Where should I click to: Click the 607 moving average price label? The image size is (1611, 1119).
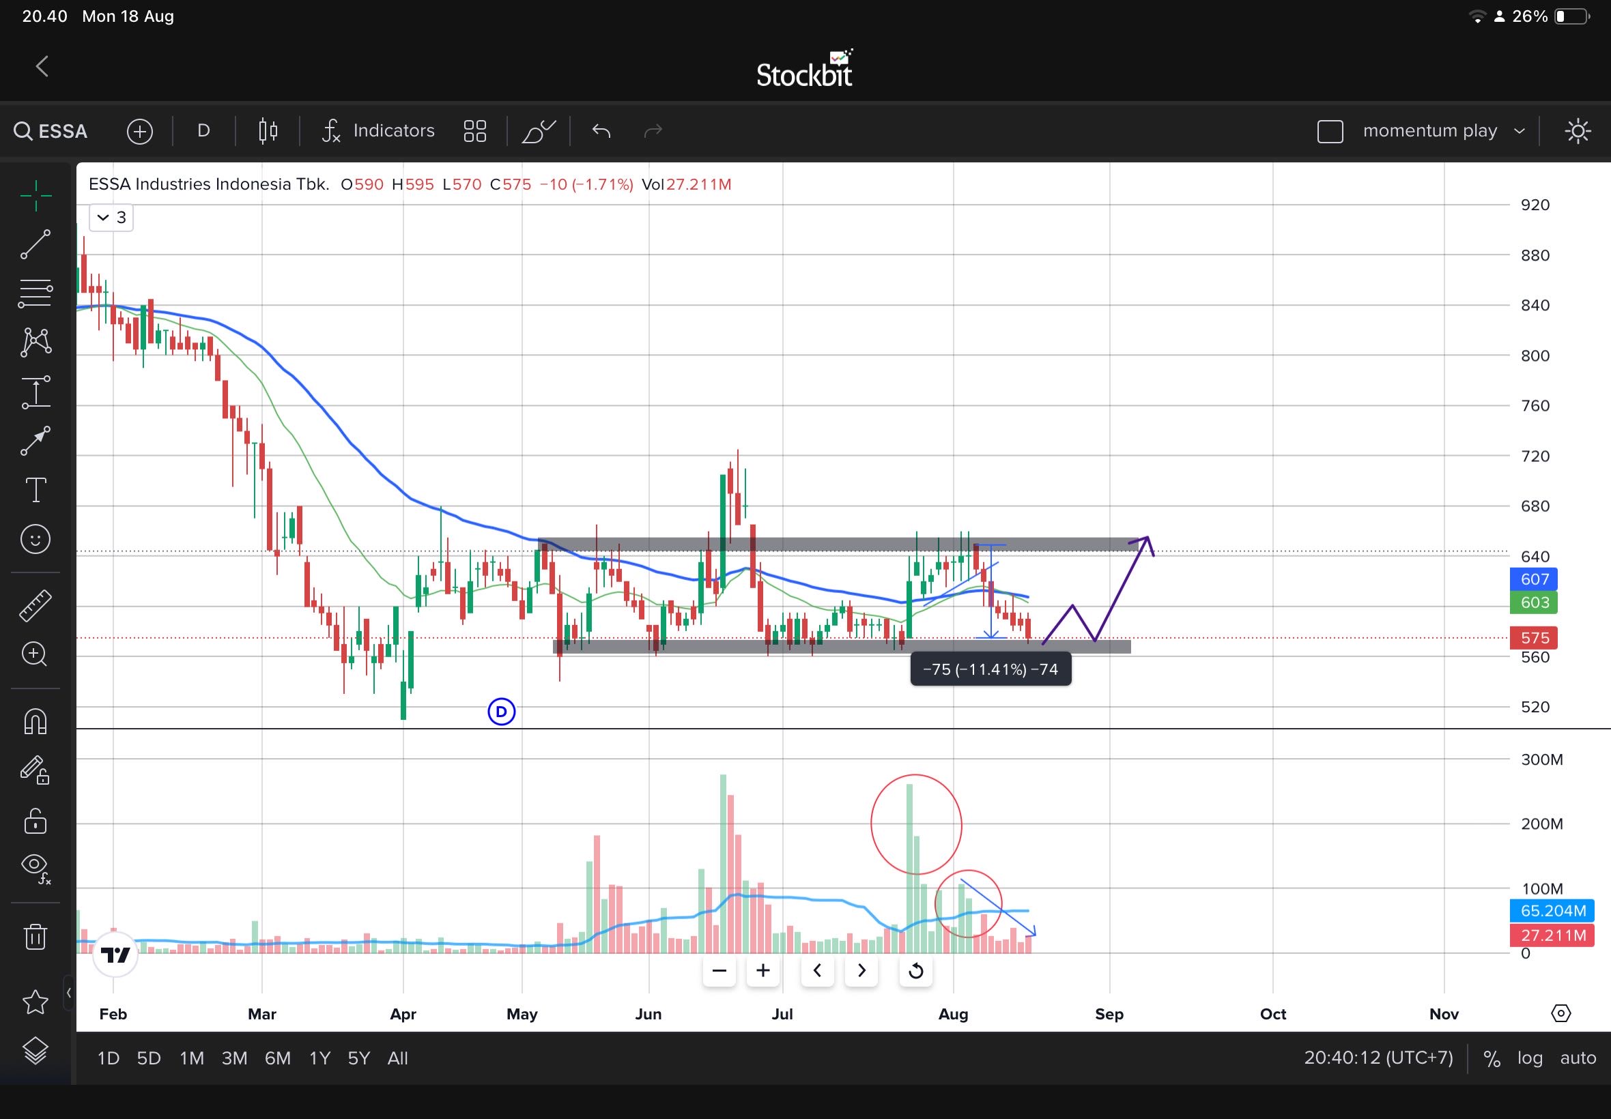click(x=1535, y=579)
